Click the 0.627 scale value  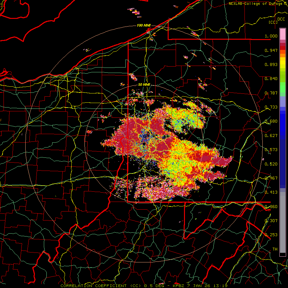click(271, 136)
